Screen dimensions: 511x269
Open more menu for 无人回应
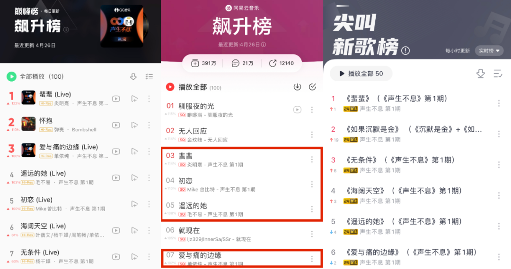click(x=312, y=134)
